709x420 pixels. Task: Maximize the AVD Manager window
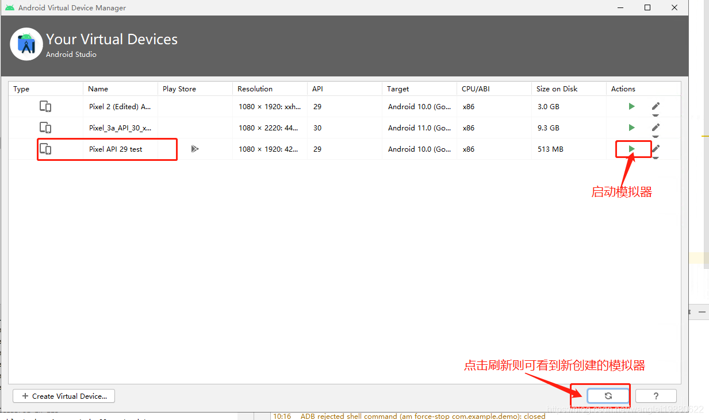point(647,7)
